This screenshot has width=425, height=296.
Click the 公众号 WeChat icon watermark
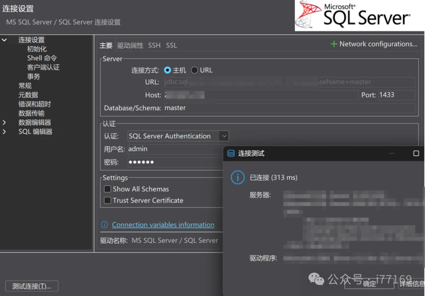click(316, 279)
